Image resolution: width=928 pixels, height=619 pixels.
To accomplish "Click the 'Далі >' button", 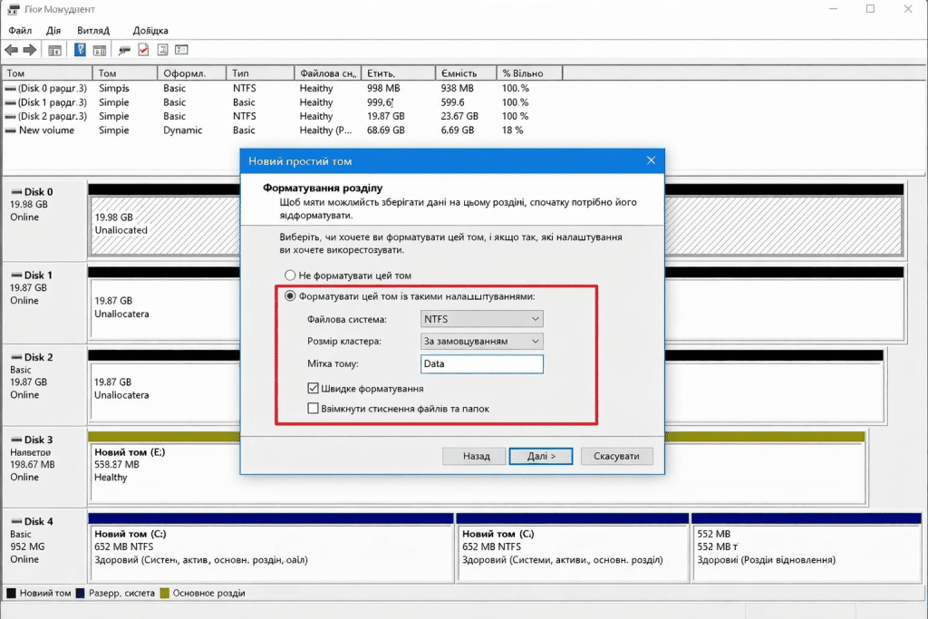I will tap(540, 457).
